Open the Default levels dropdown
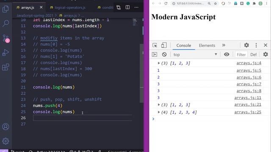This screenshot has width=271, height=152. coord(254,54)
